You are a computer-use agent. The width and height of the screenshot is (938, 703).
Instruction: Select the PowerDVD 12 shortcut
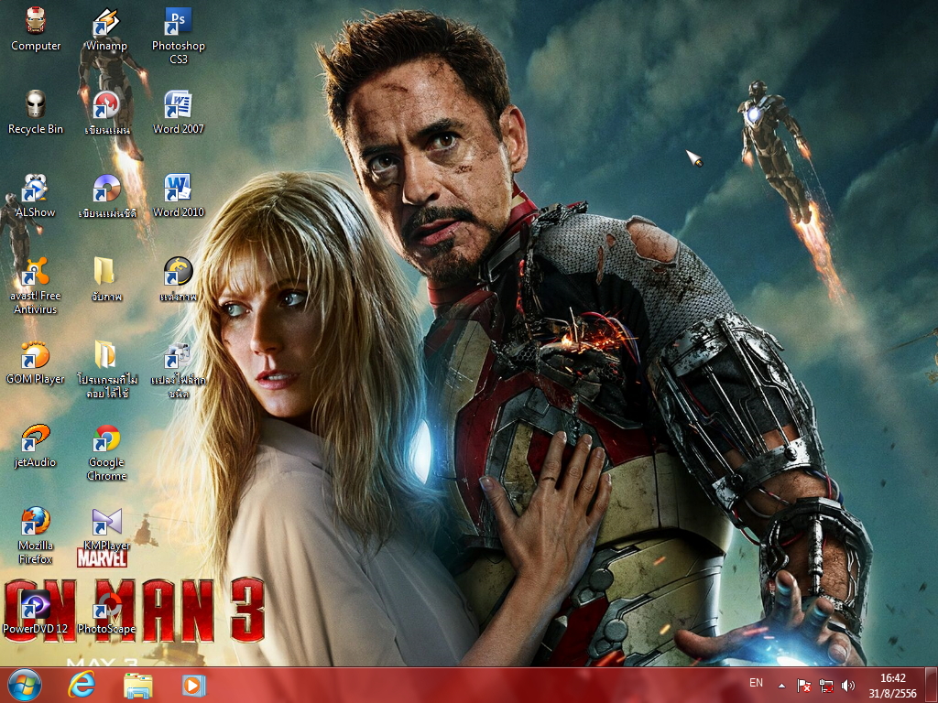tap(36, 612)
